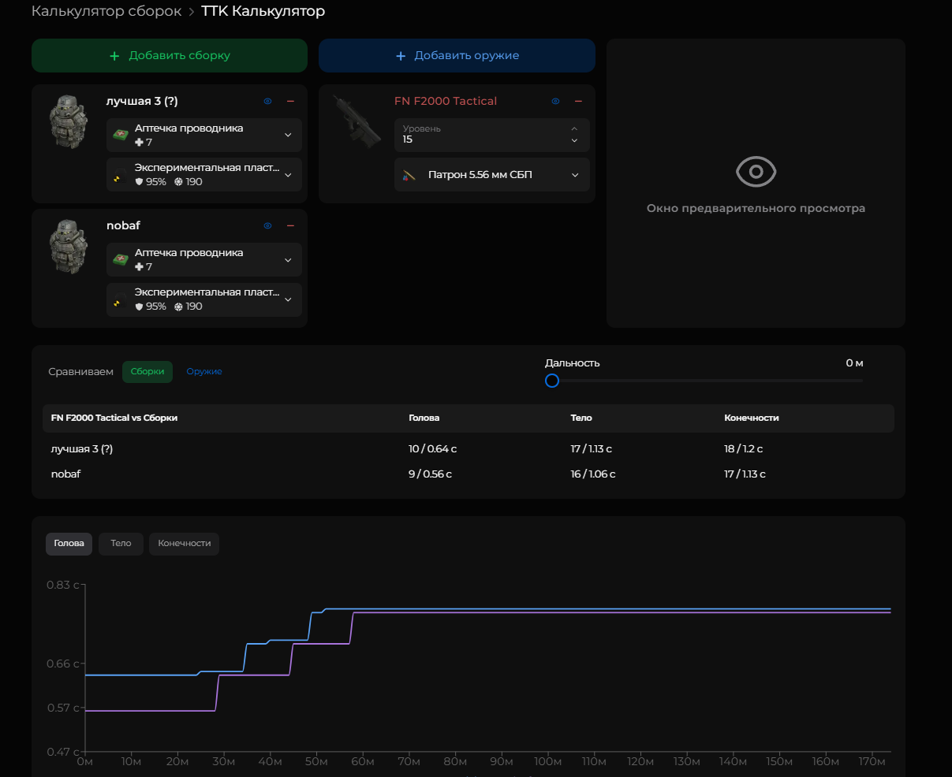Click the large eye icon in preview window
This screenshot has width=952, height=777.
[756, 172]
